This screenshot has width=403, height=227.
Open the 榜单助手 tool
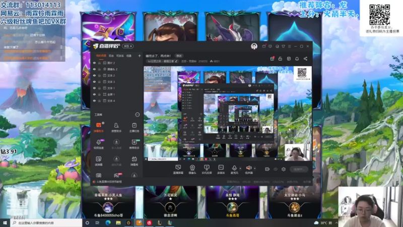tap(134, 144)
